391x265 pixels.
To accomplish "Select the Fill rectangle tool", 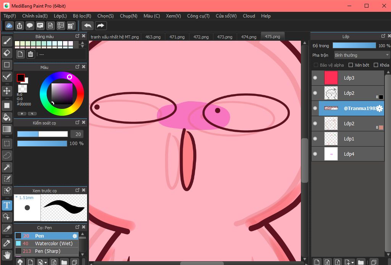I will [7, 105].
